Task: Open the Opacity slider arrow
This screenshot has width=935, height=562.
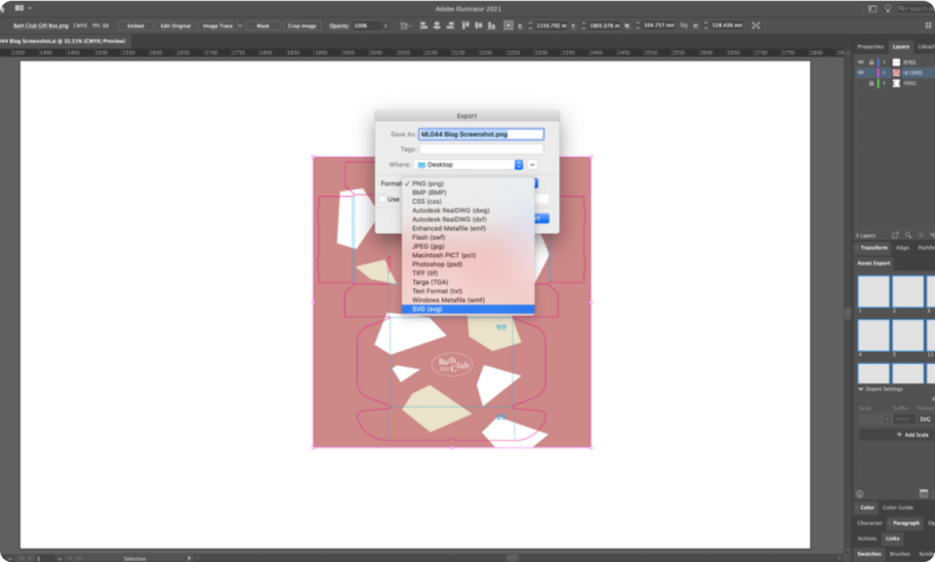Action: pos(386,25)
